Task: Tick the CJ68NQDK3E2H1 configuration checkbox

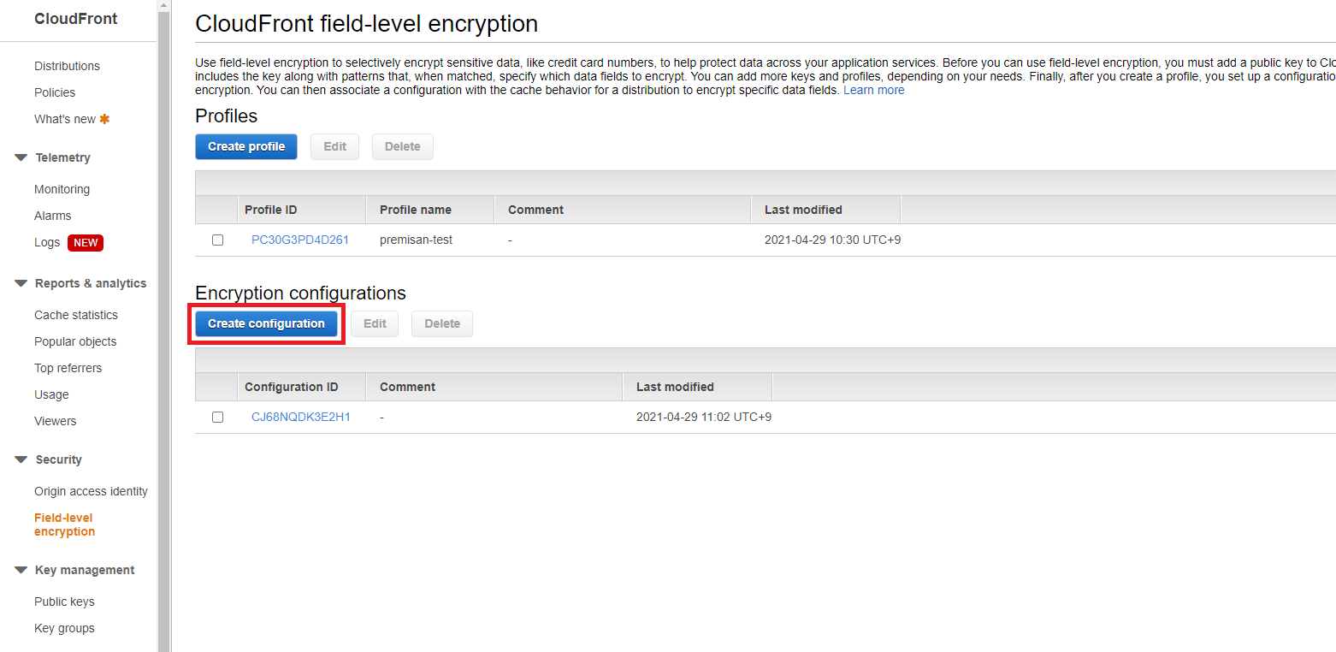Action: [x=217, y=418]
